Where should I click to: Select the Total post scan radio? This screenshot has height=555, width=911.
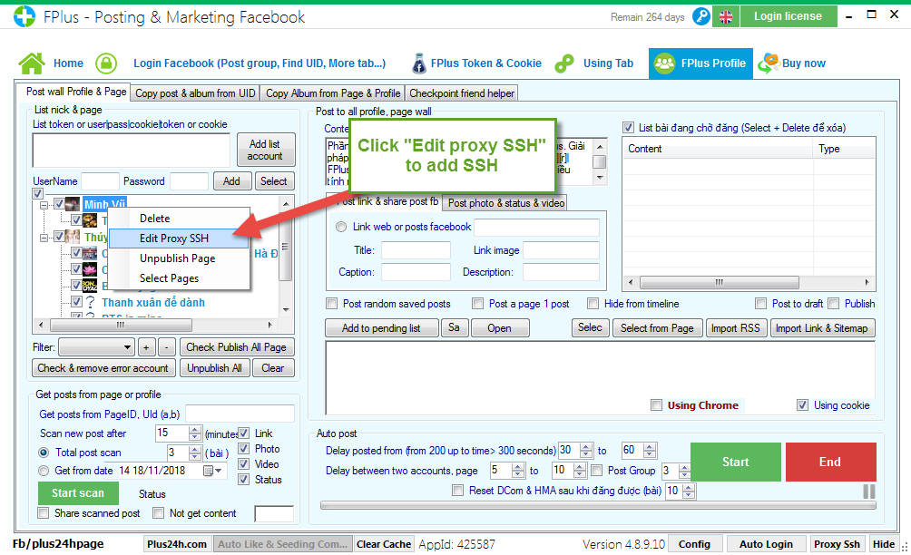coord(44,453)
